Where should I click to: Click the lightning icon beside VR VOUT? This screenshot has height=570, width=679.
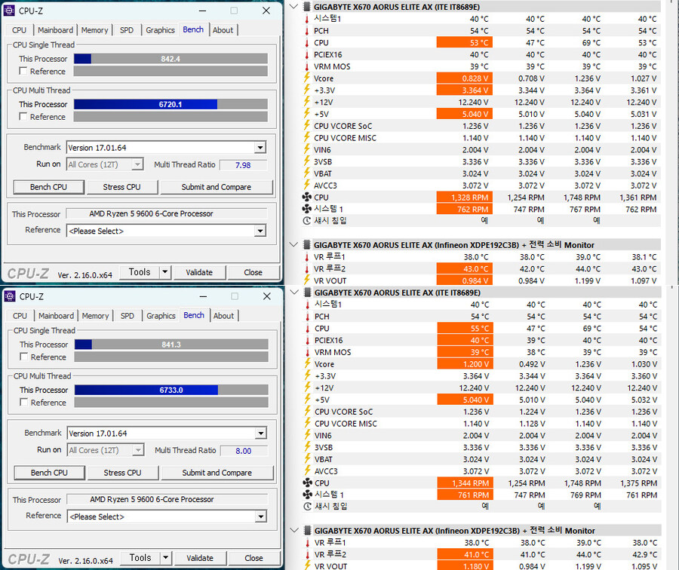click(306, 280)
